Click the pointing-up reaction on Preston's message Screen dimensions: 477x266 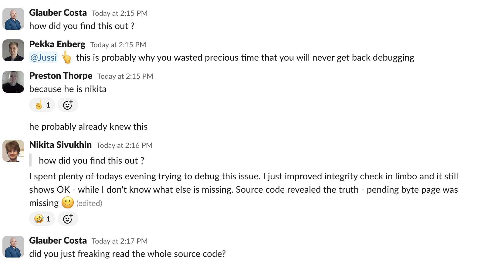[42, 105]
